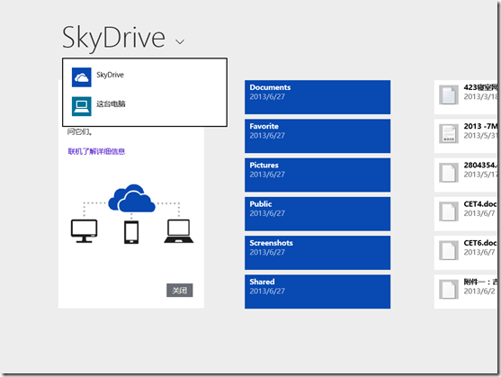501x377 pixels.
Task: Select the file name starting with 423
Action: point(480,87)
